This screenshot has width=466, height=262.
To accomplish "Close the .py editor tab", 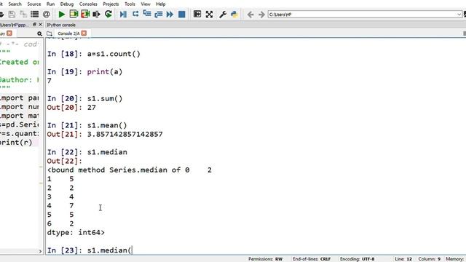I will 9,33.
